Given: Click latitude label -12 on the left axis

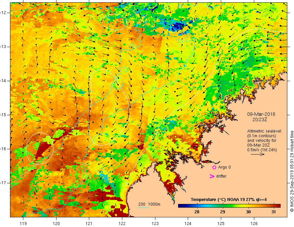Looking at the screenshot, I should point(3,13).
